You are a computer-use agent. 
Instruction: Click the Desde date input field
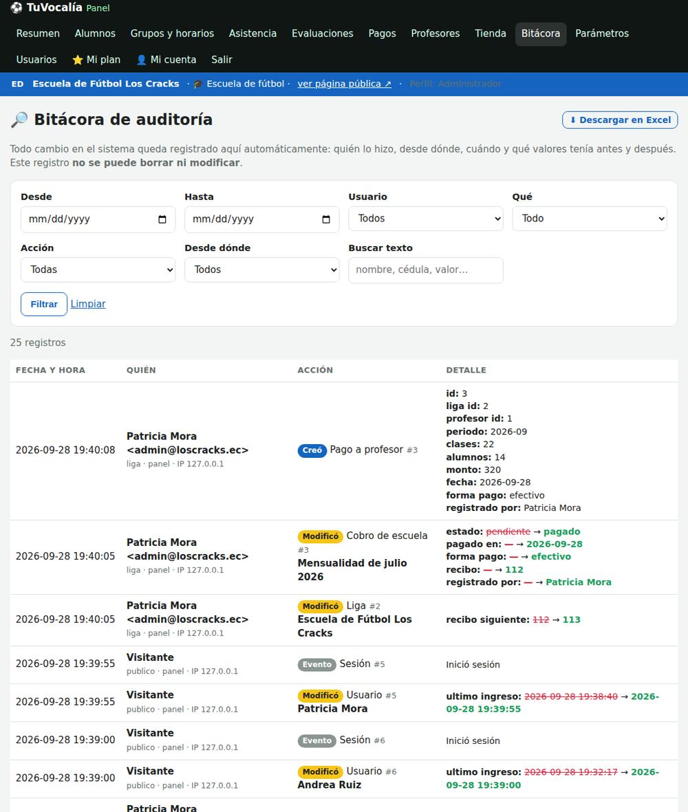click(98, 219)
